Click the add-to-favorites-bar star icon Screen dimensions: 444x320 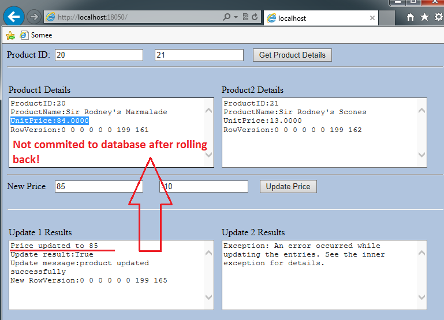10,35
